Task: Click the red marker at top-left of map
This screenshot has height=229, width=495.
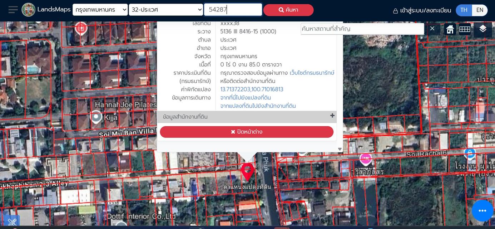Action: click(x=81, y=28)
